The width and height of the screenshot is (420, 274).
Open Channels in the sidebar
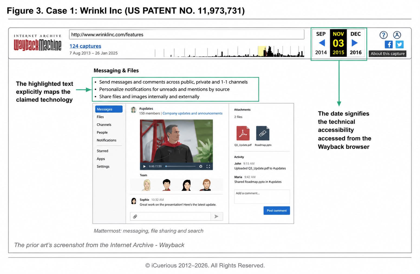(104, 125)
